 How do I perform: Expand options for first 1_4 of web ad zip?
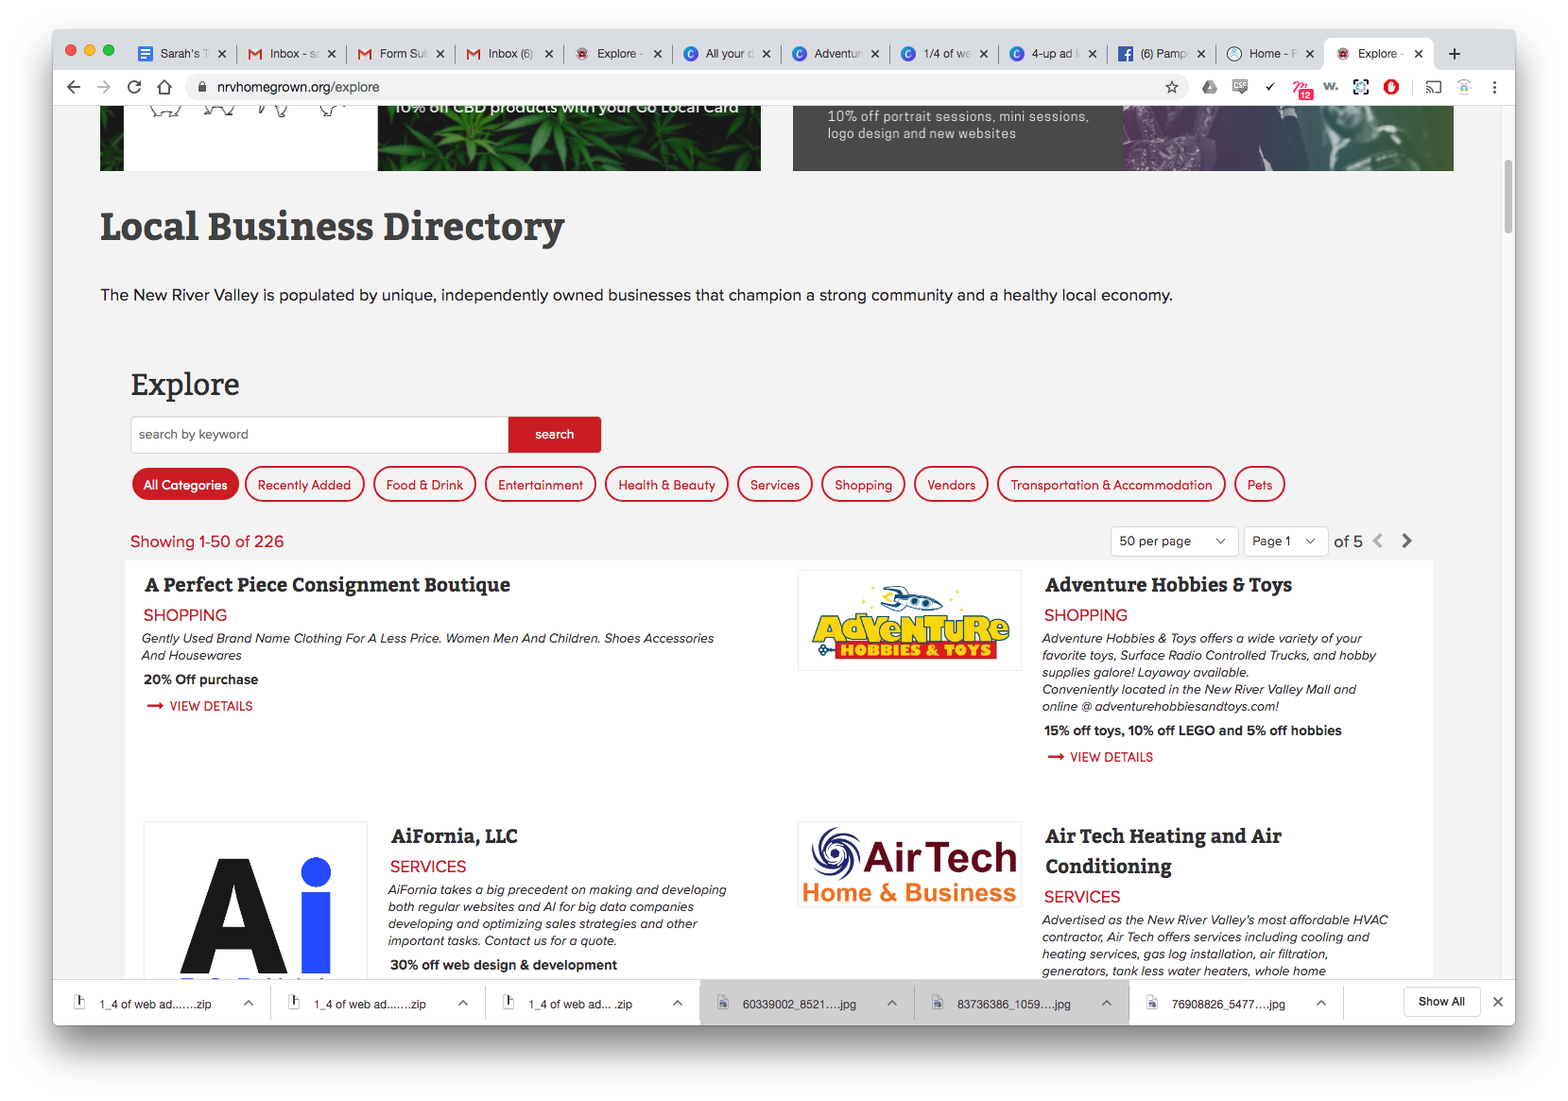249,1003
